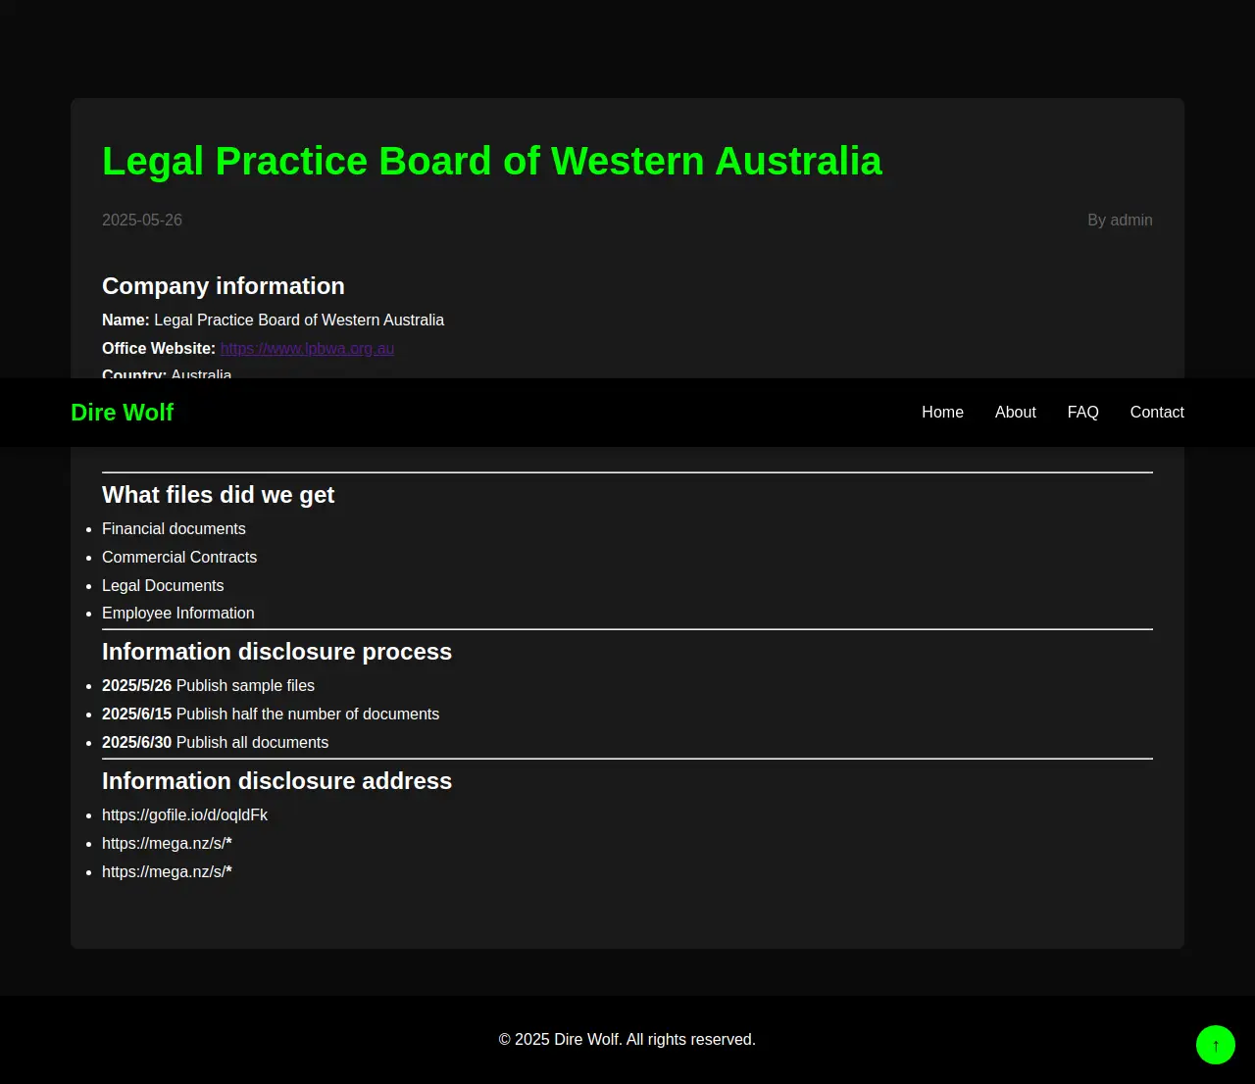Click the Information disclosure address heading
This screenshot has width=1255, height=1084.
pos(276,781)
